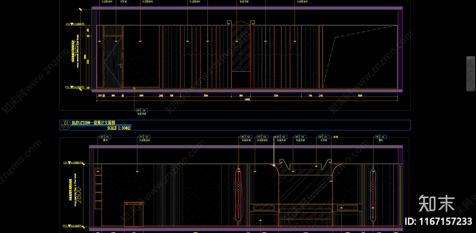This screenshot has width=476, height=233.
Task: Open the navigation bar customize menu button
Action: click(x=473, y=89)
